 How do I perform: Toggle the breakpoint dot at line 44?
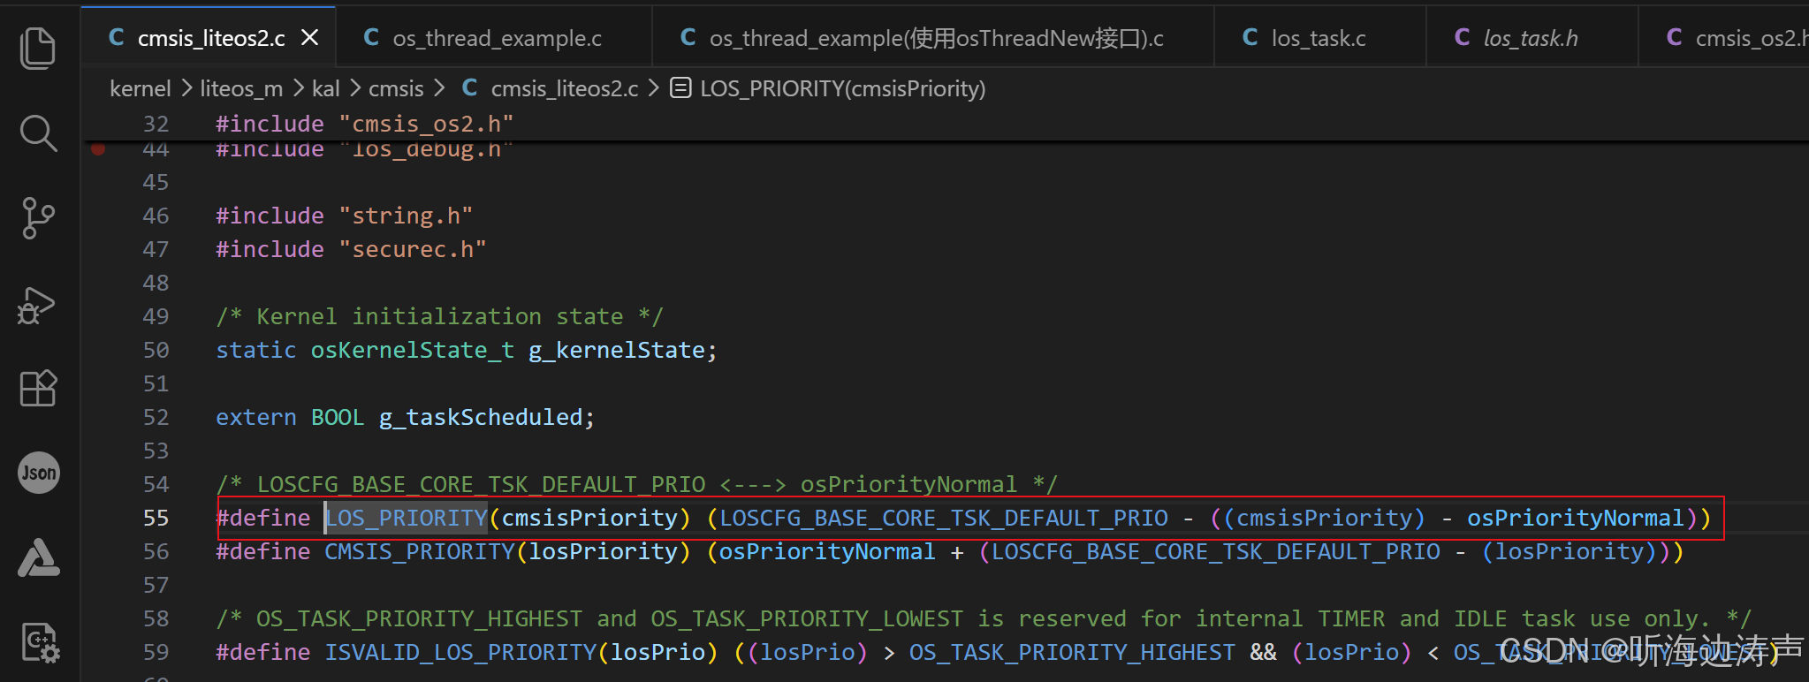[x=98, y=148]
